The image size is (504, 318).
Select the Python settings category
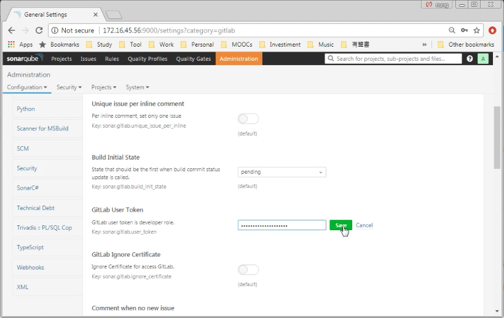[47, 109]
